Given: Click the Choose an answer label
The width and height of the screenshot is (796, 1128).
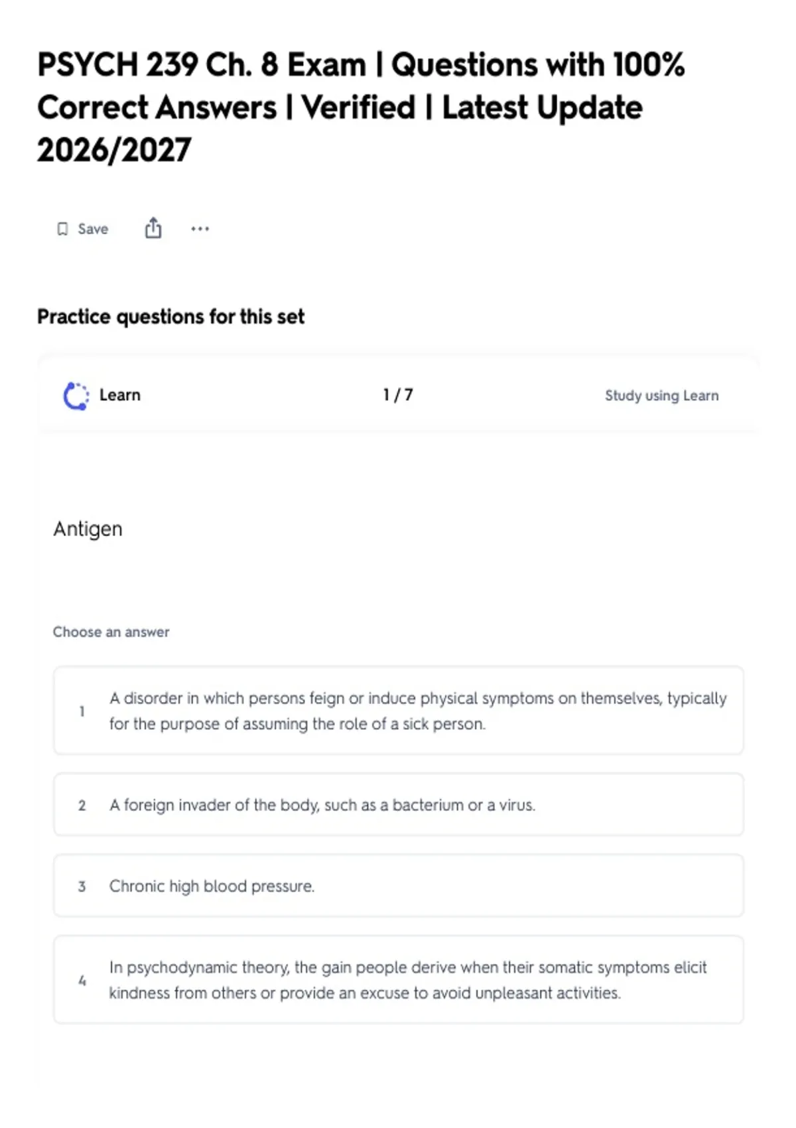Looking at the screenshot, I should coord(111,632).
